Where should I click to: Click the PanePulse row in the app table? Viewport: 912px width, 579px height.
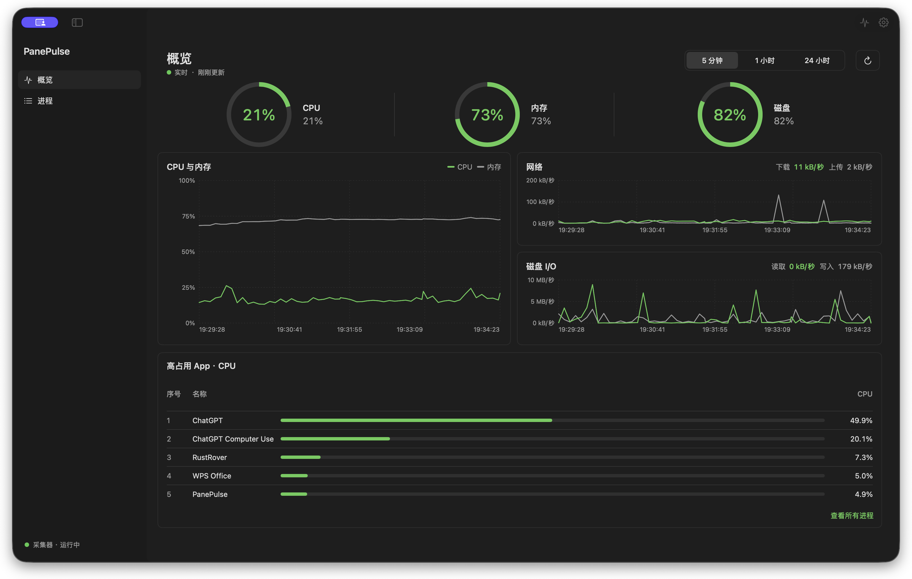[519, 494]
